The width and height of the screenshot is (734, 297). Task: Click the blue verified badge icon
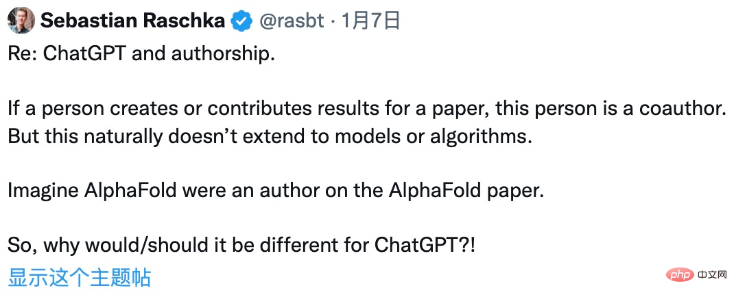[243, 21]
